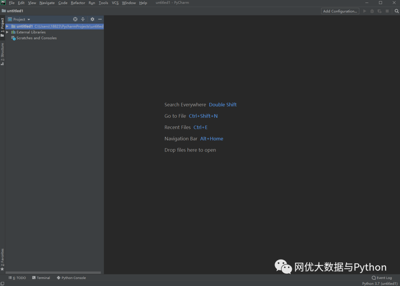Click the Debug bug icon
The width and height of the screenshot is (400, 286).
372,11
